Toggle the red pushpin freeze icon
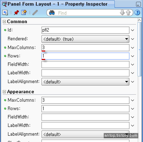 (x=16, y=13)
